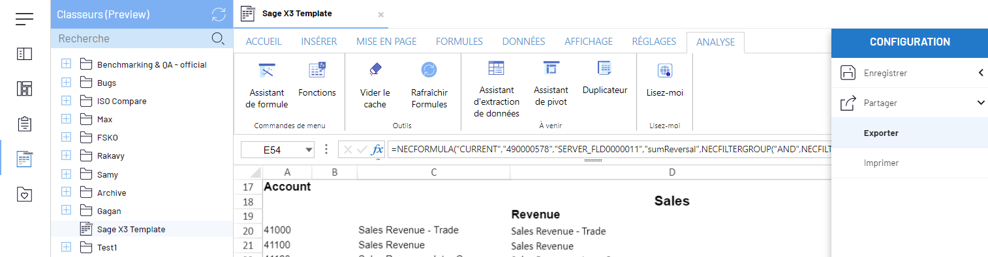
Task: Close the Sage X3 Template tab
Action: [x=381, y=14]
